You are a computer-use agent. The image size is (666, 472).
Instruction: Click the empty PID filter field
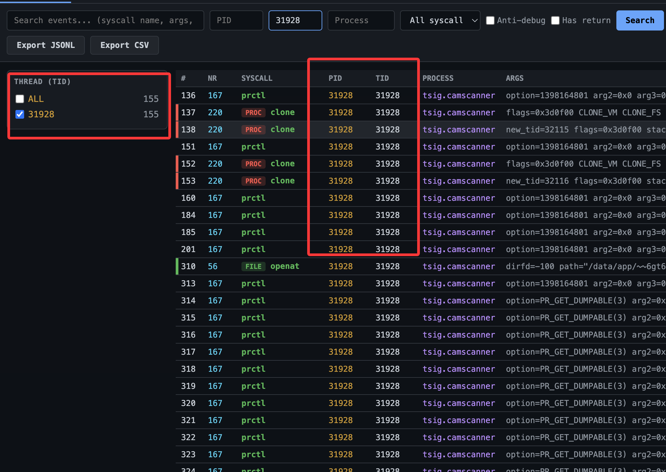click(236, 20)
